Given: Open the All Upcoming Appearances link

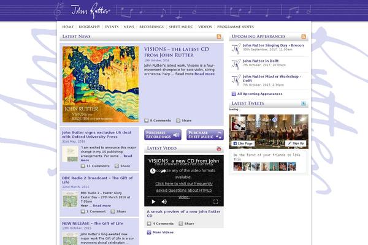Looking at the screenshot, I should coord(260,94).
